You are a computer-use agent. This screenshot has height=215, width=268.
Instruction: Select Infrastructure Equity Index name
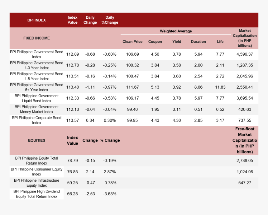pyautogui.click(x=36, y=183)
